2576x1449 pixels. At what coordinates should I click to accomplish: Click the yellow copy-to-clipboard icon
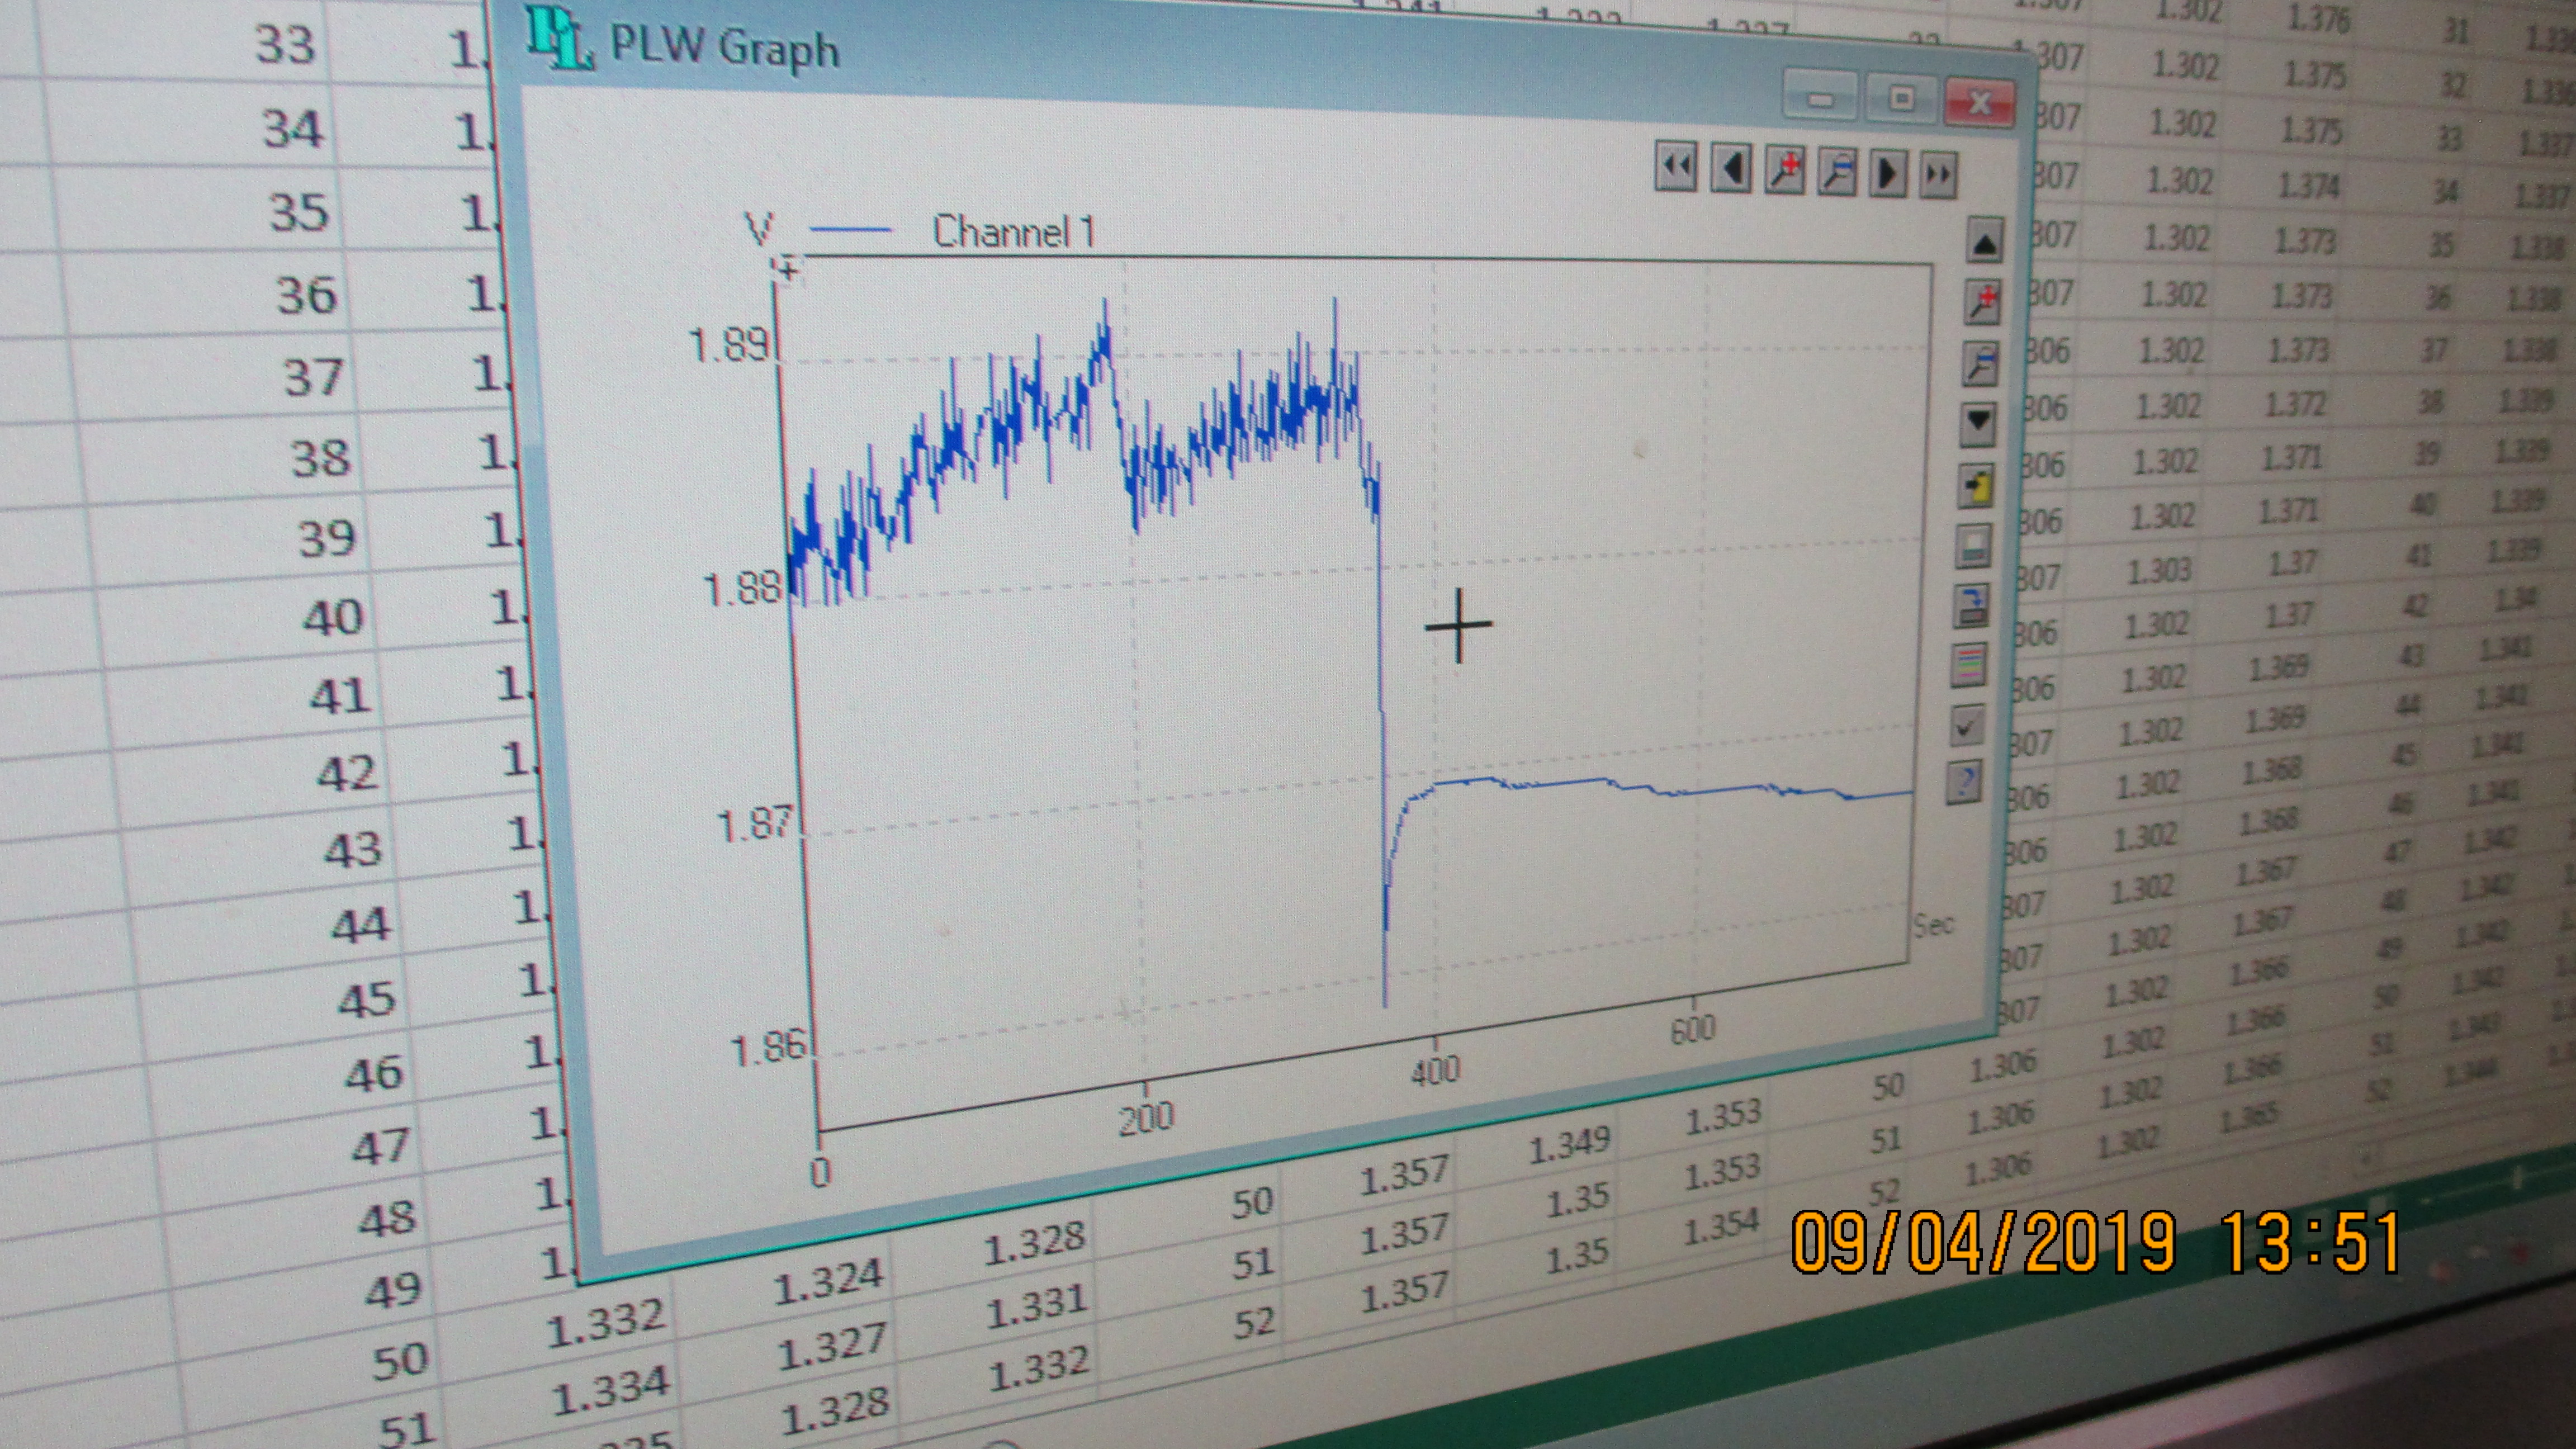tap(1976, 487)
